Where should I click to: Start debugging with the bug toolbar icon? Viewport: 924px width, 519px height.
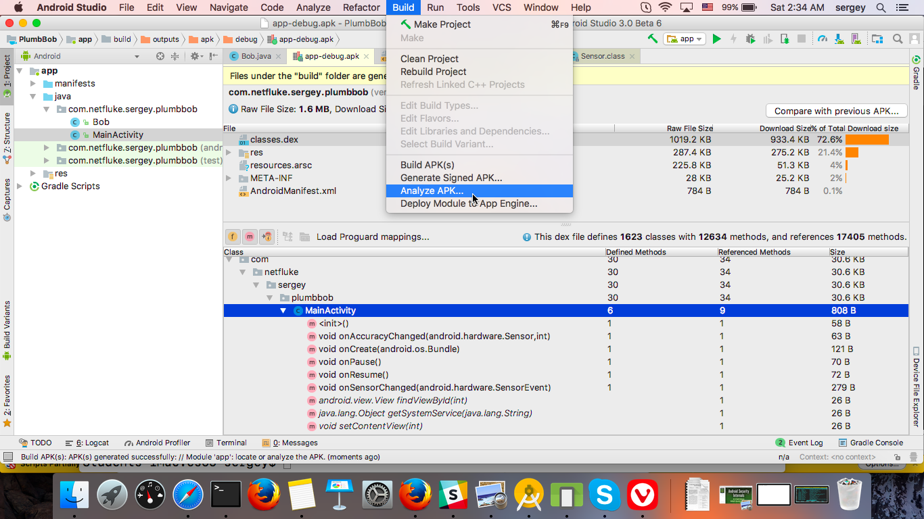tap(750, 39)
